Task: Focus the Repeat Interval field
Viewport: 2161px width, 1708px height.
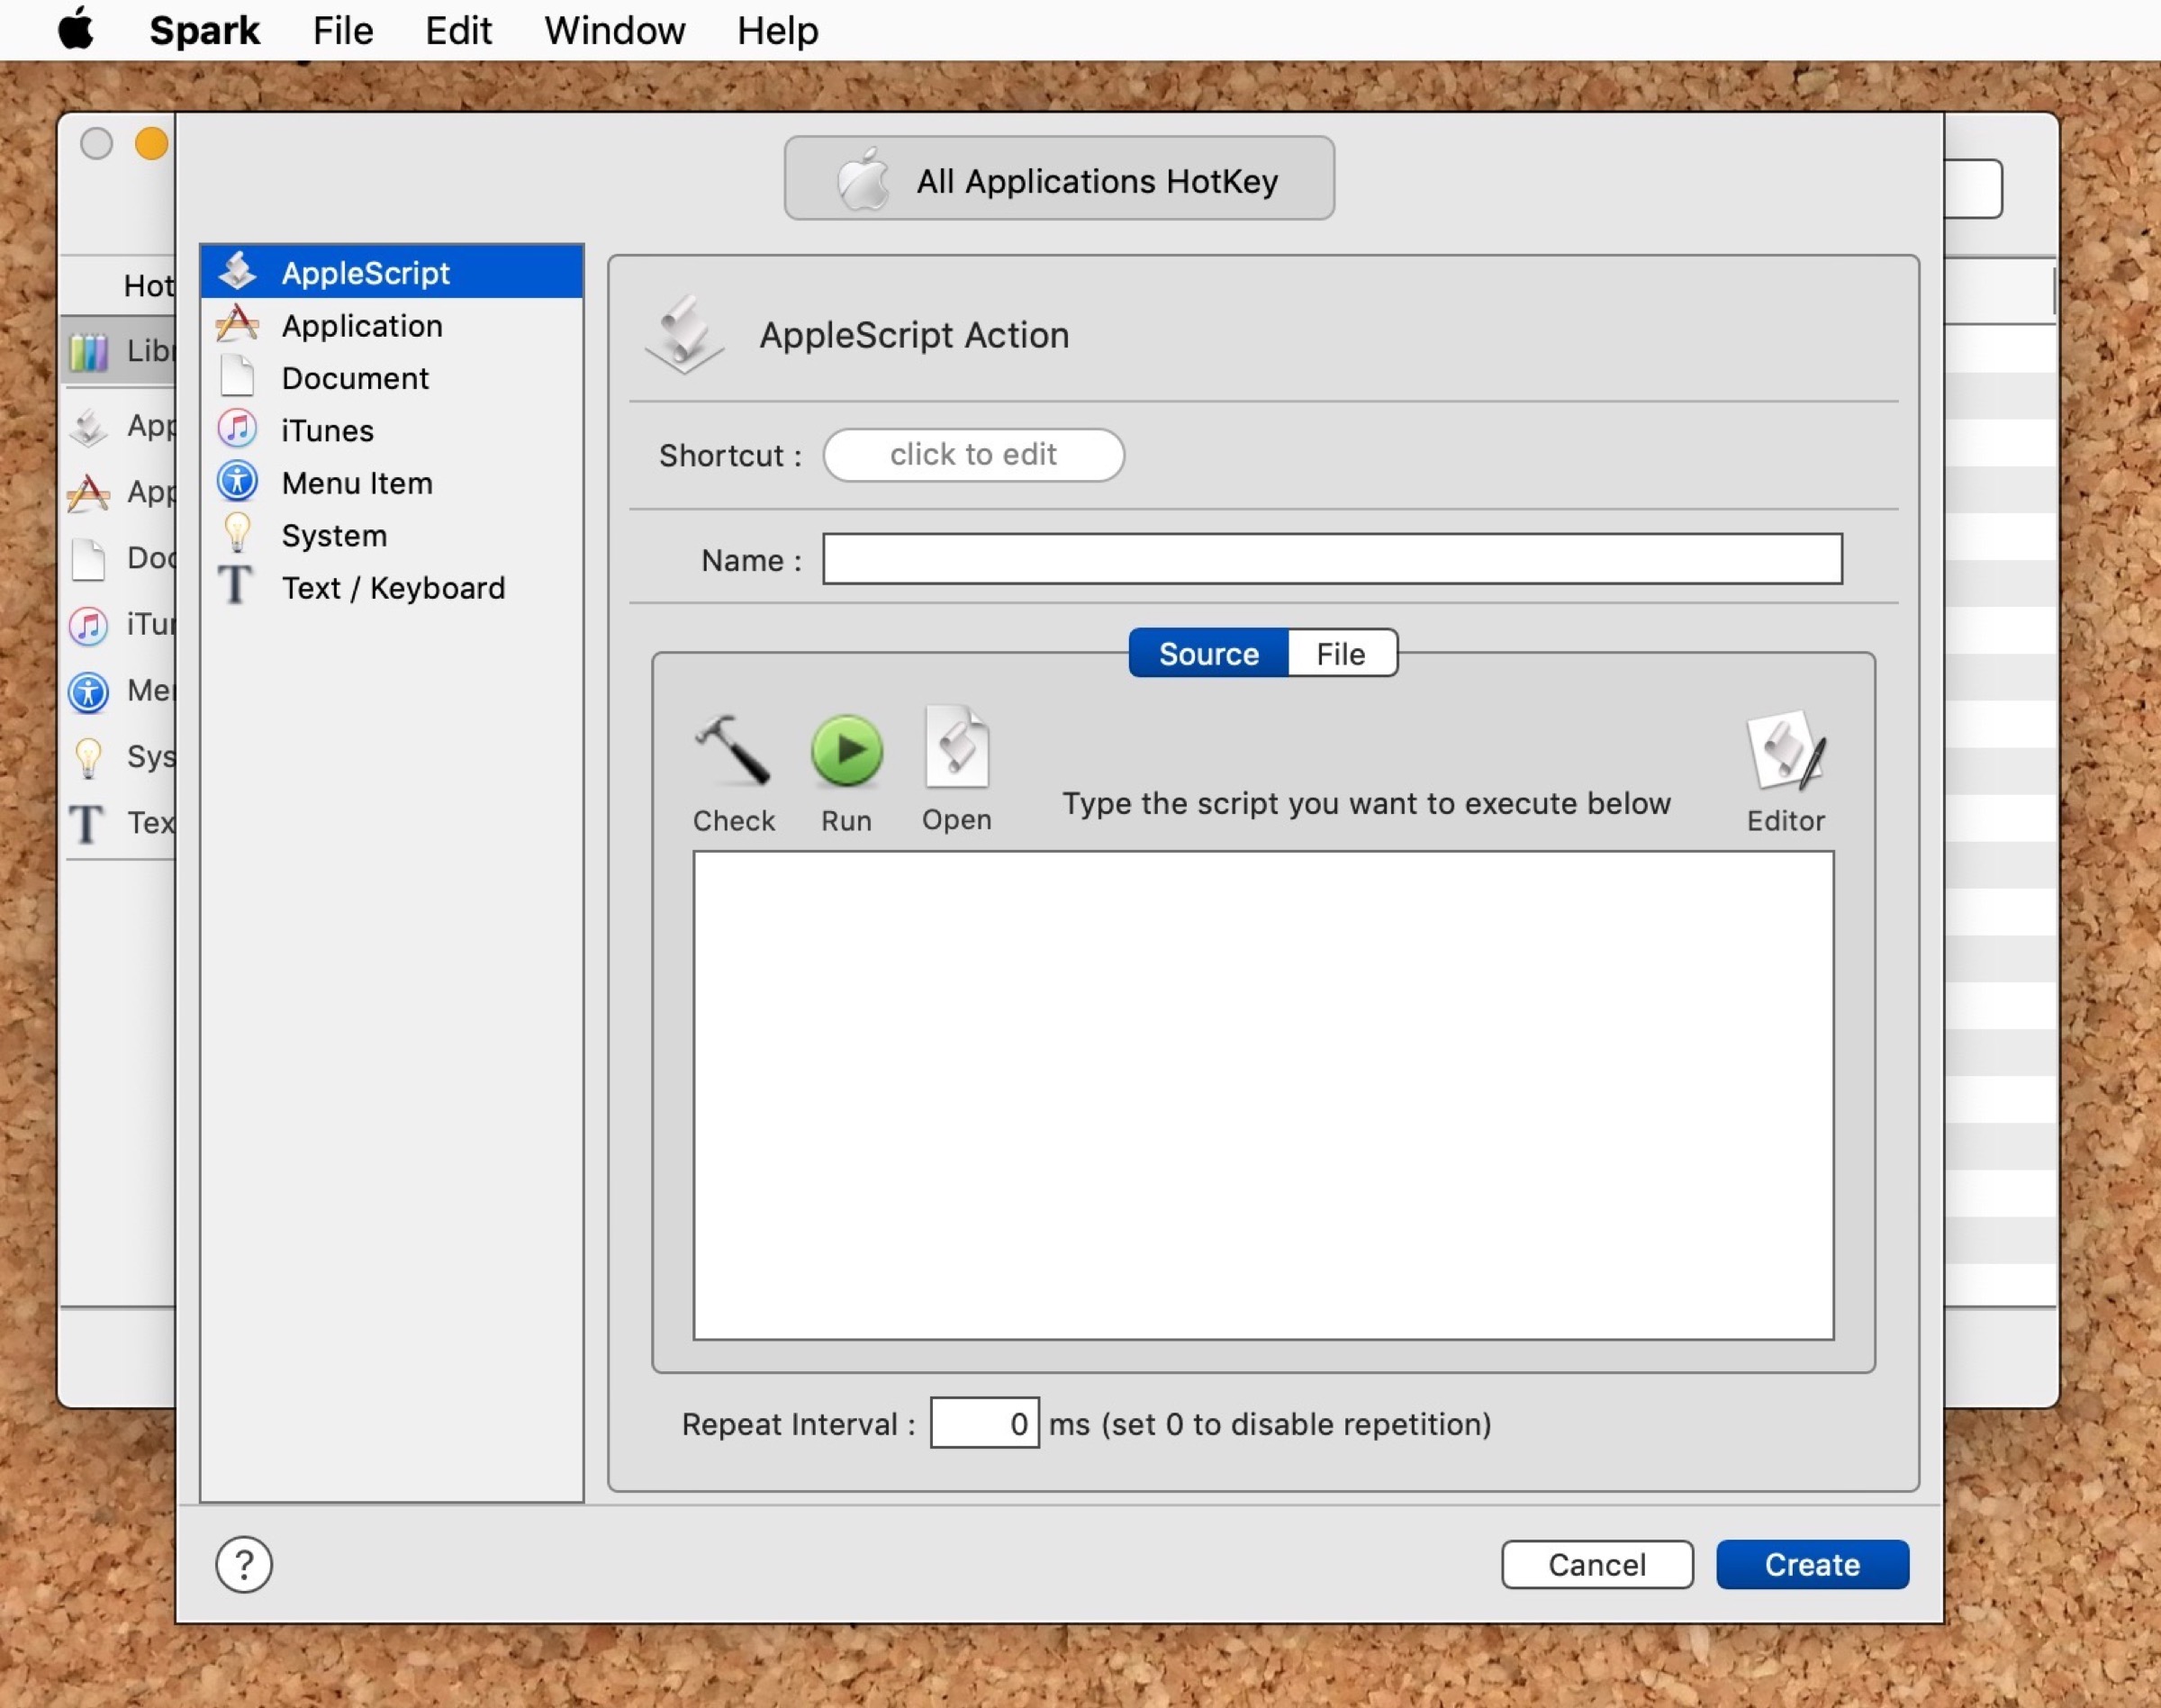Action: click(x=983, y=1423)
